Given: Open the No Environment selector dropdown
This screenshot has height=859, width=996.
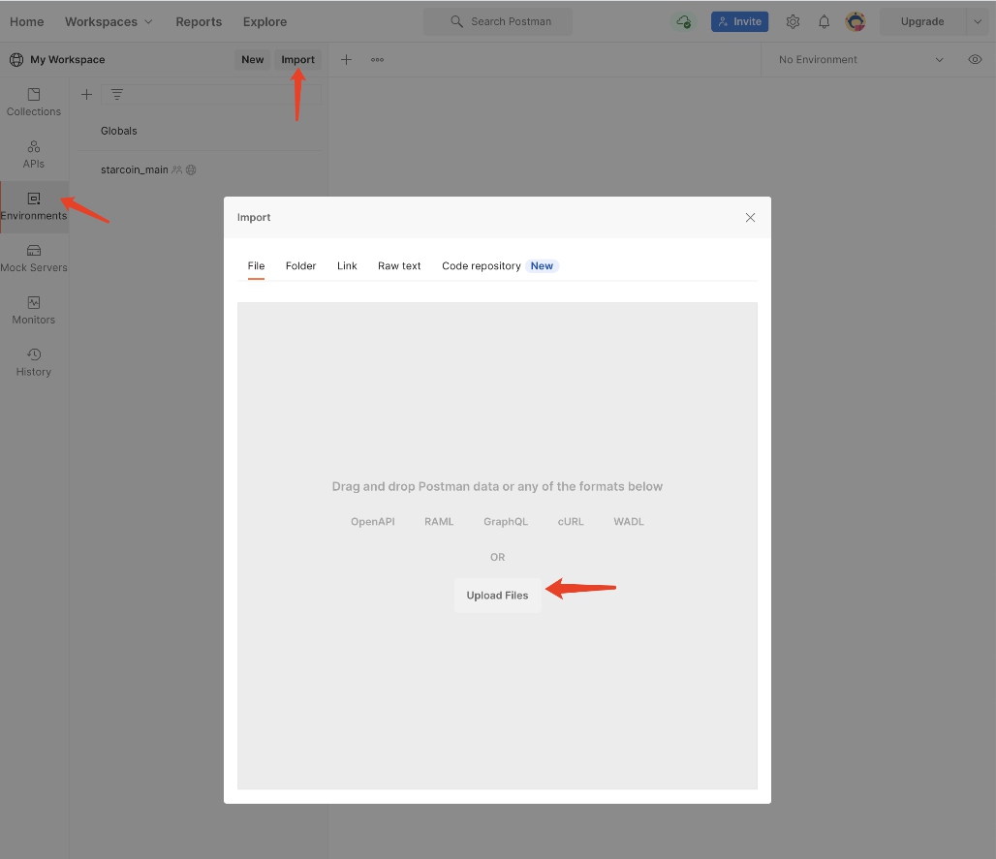Looking at the screenshot, I should click(860, 59).
